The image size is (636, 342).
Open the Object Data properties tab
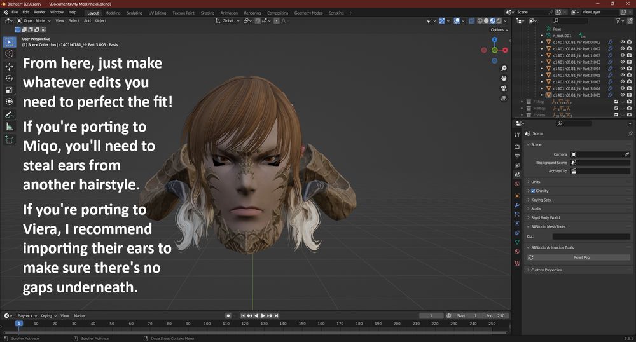(x=517, y=242)
